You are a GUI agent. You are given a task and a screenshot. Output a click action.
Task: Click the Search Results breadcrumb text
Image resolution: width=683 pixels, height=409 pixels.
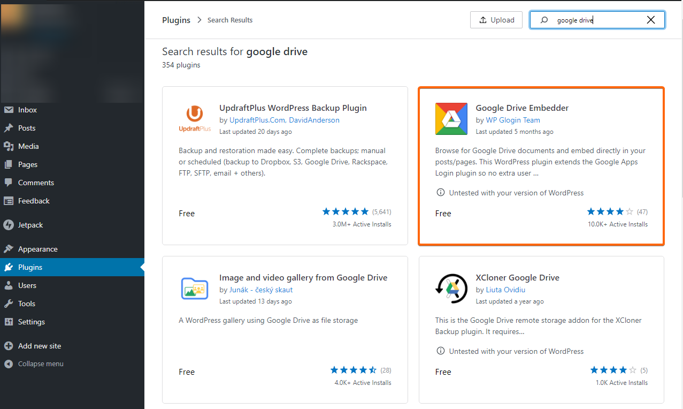click(230, 20)
